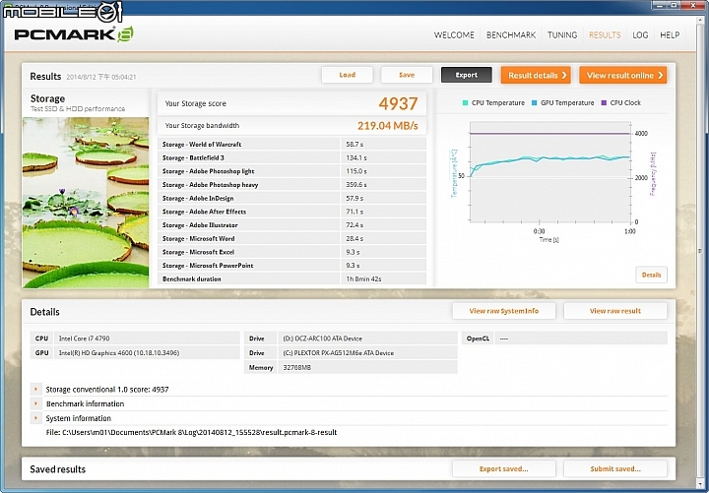
Task: Select the Adobe After Effects row
Action: (291, 212)
